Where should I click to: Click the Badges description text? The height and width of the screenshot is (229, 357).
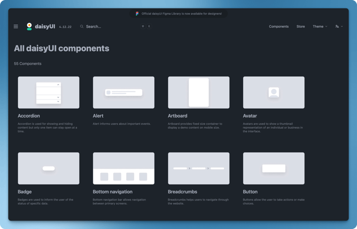click(45, 201)
